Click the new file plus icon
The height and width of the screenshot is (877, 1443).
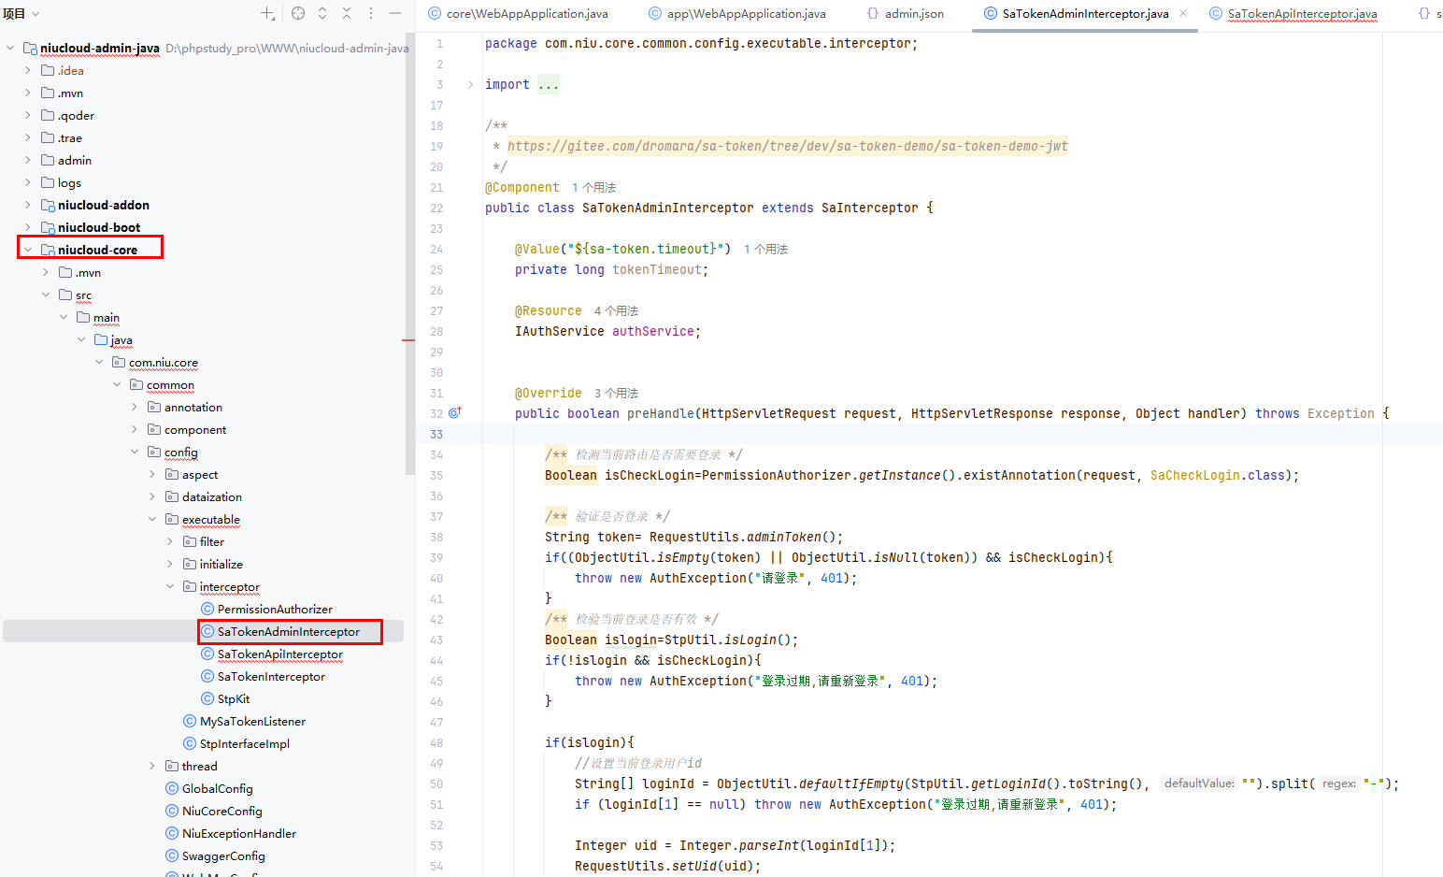click(x=267, y=13)
